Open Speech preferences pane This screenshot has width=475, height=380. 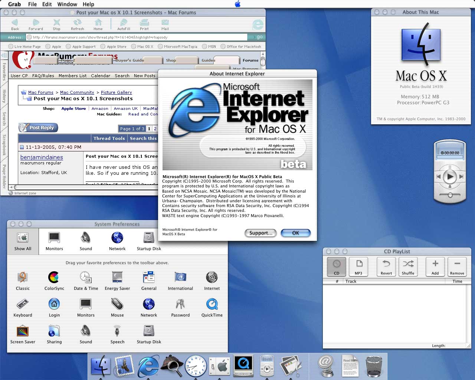(x=117, y=334)
